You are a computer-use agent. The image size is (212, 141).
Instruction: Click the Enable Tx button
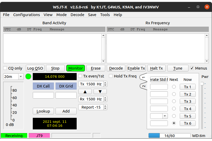pos(136,68)
